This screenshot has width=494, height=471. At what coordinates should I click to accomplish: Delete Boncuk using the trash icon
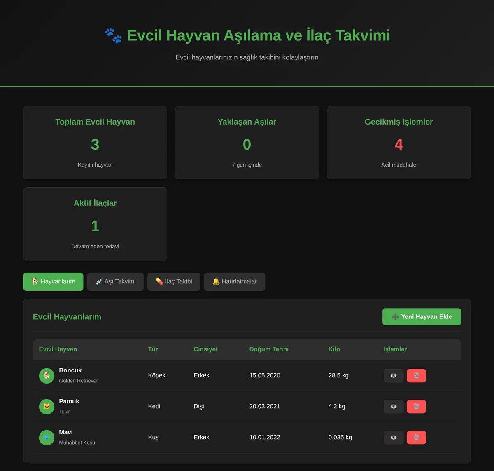point(416,376)
